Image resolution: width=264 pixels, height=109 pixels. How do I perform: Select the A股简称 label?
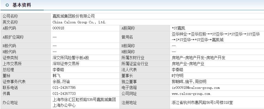(x=128, y=28)
